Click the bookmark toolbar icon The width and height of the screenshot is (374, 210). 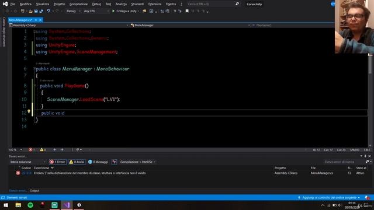(x=187, y=11)
